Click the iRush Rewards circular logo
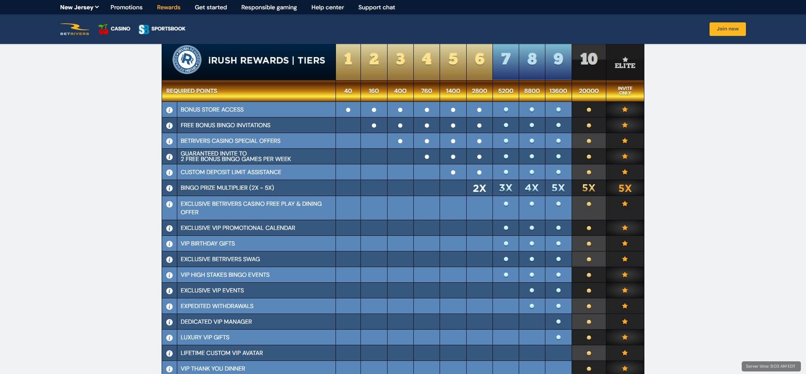The image size is (806, 374). (x=187, y=60)
